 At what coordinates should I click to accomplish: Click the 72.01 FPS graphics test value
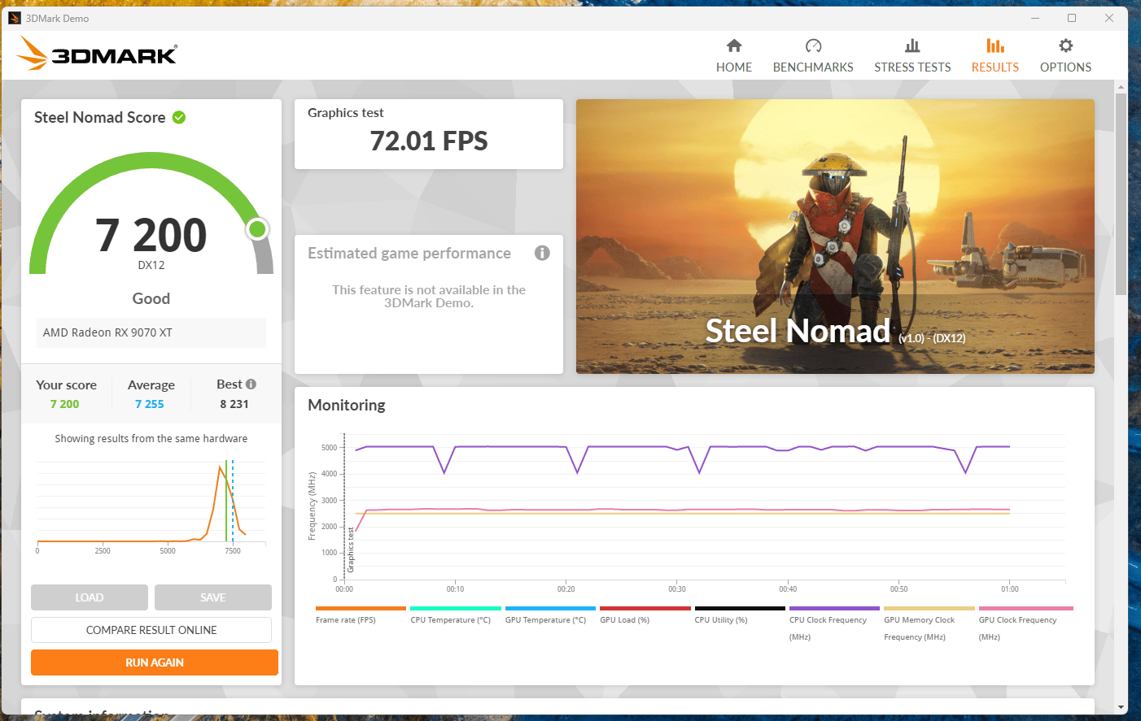pyautogui.click(x=429, y=141)
